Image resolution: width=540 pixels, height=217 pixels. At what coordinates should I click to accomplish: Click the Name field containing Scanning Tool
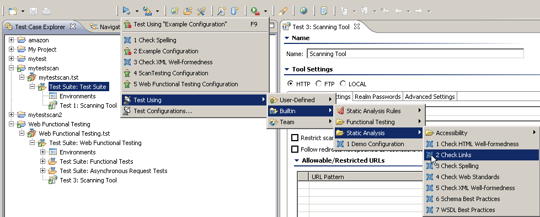tap(415, 54)
